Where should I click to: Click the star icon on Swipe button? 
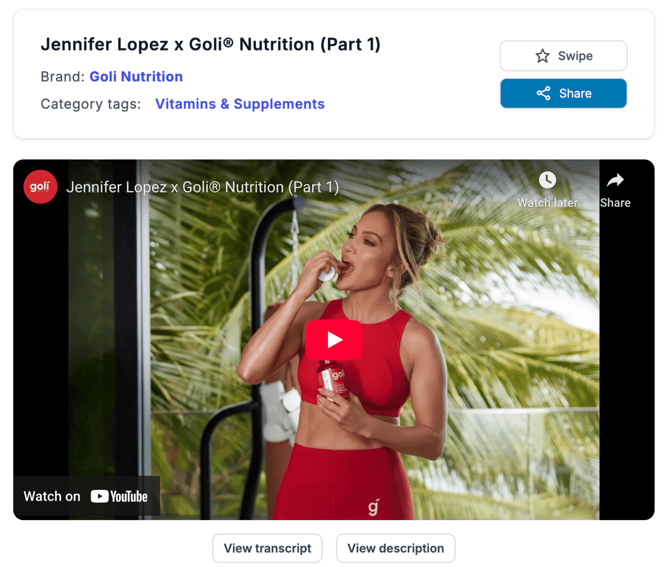542,56
